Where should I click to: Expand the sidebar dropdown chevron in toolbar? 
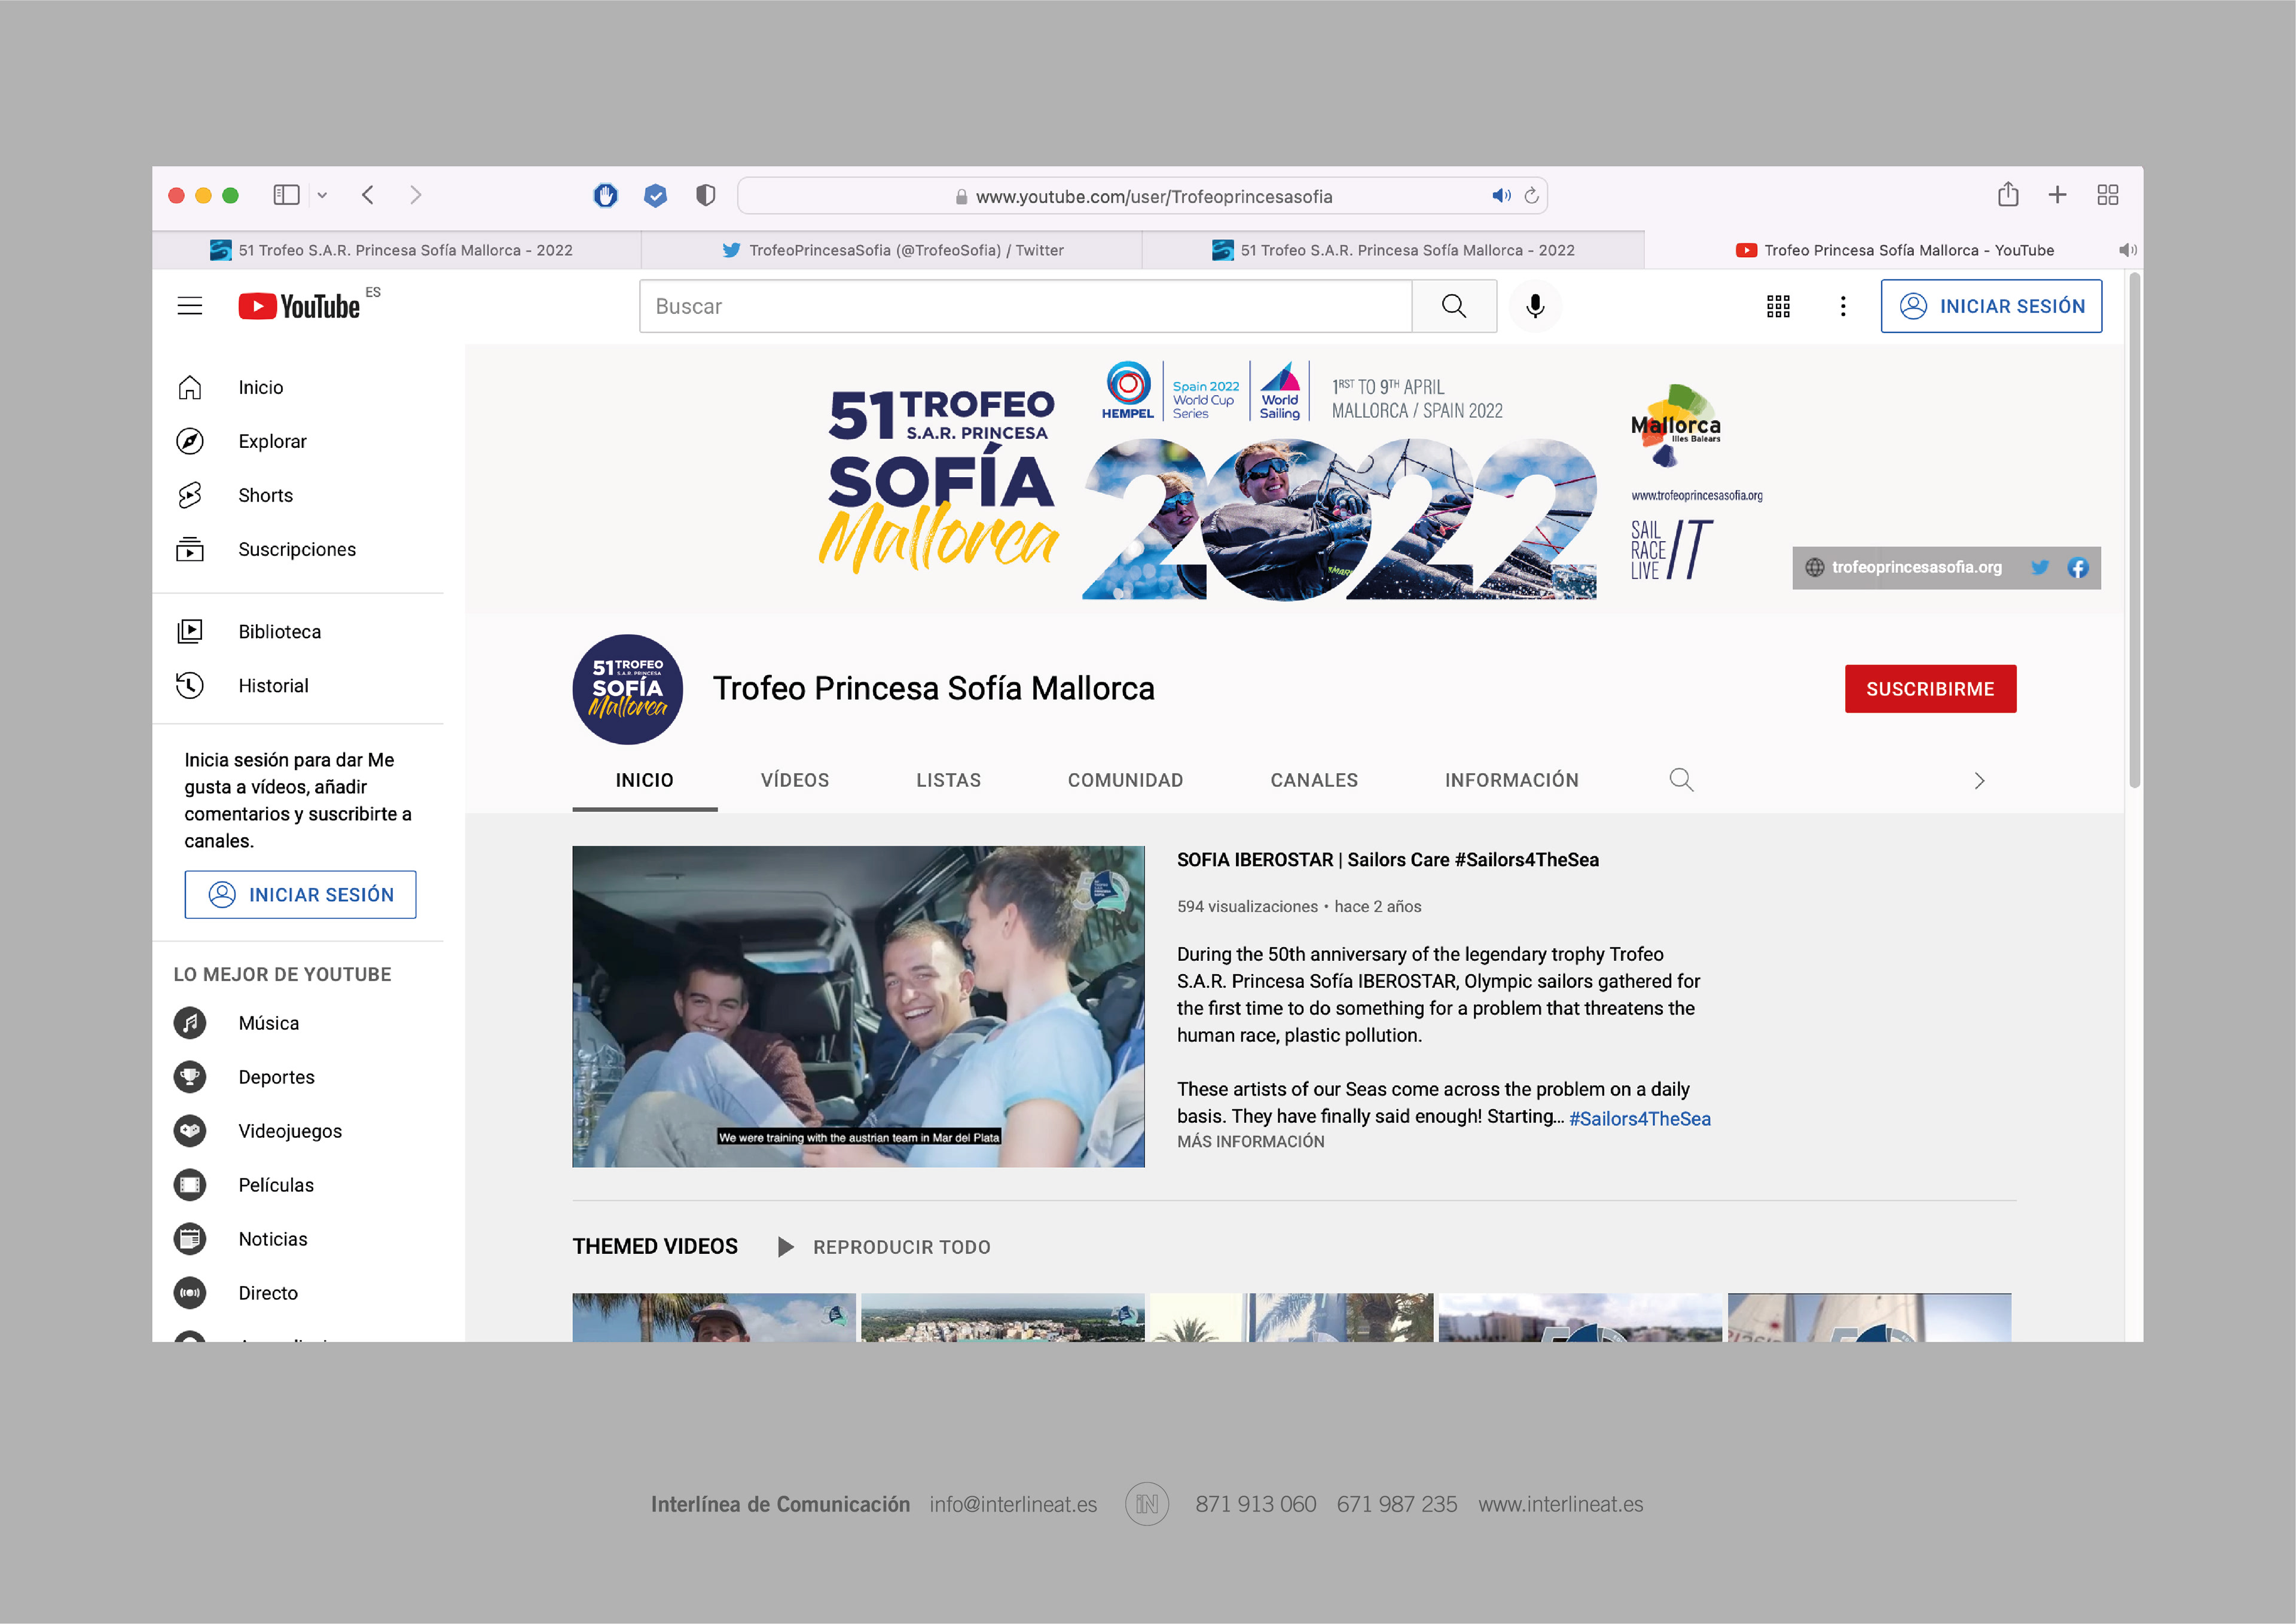[x=322, y=195]
